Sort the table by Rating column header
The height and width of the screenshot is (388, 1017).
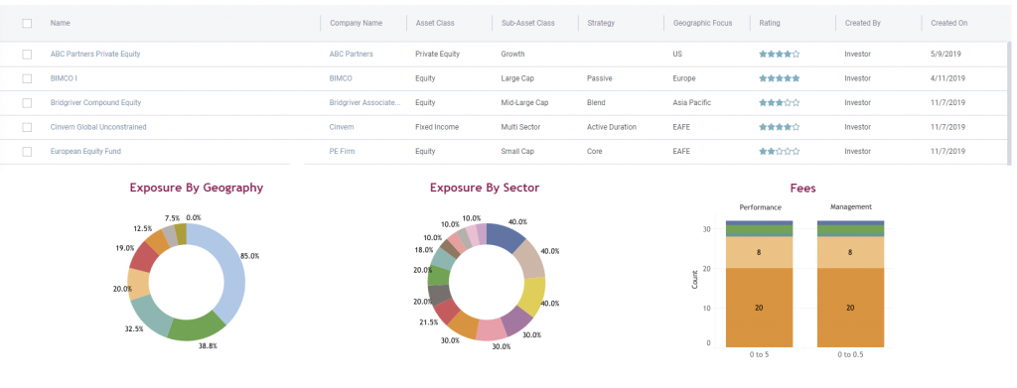[x=770, y=23]
